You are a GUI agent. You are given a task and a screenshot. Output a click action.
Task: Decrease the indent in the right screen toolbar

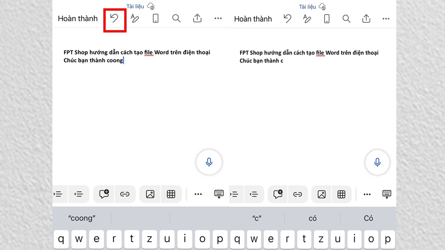tap(254, 194)
